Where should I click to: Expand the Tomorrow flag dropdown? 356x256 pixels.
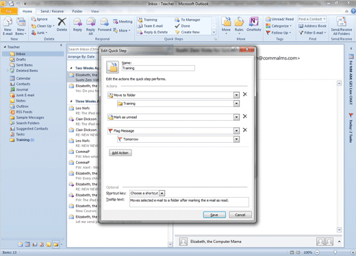click(236, 139)
